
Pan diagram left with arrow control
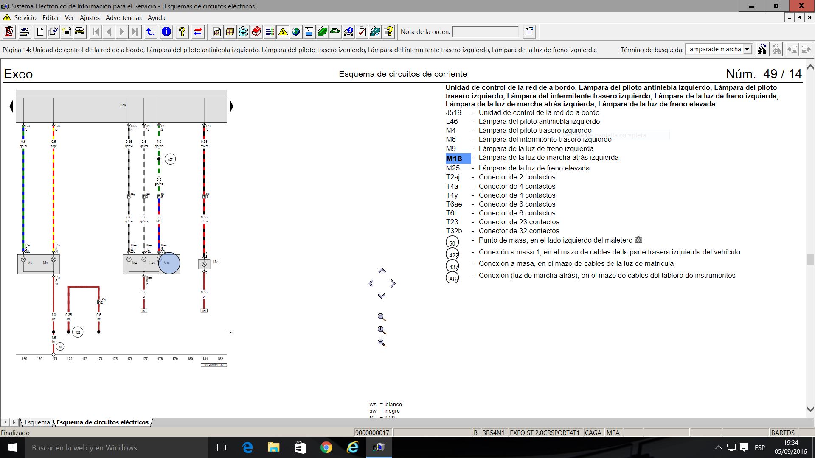[x=371, y=283]
